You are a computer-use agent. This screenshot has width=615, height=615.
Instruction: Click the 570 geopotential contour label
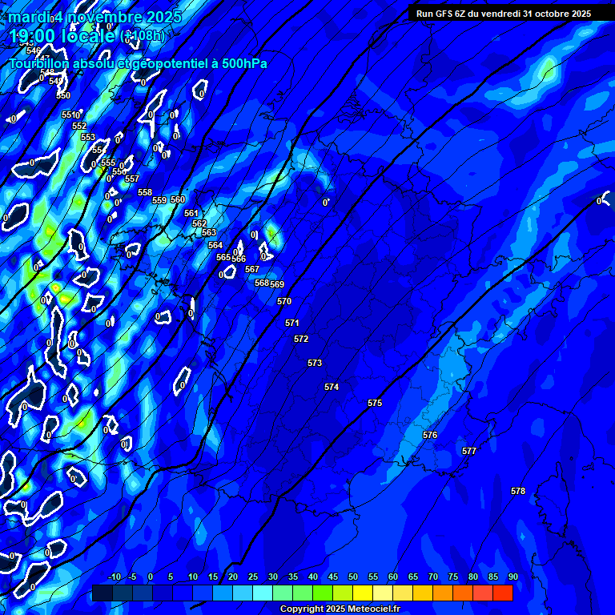(x=284, y=302)
